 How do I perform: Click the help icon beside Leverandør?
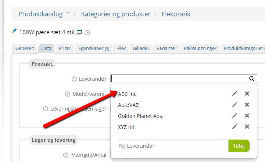point(74,79)
